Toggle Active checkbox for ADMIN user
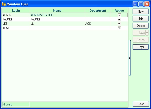The image size is (151, 109). (x=119, y=15)
